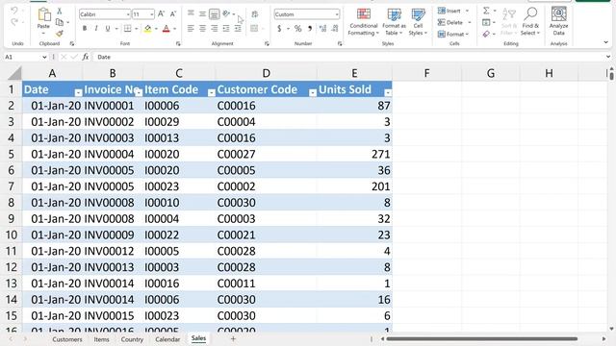
Task: Add a new sheet with plus button
Action: click(x=233, y=338)
